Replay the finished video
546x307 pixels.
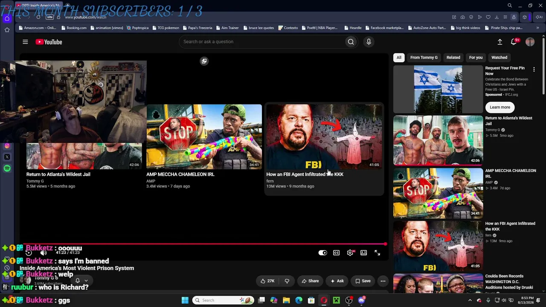(x=29, y=253)
